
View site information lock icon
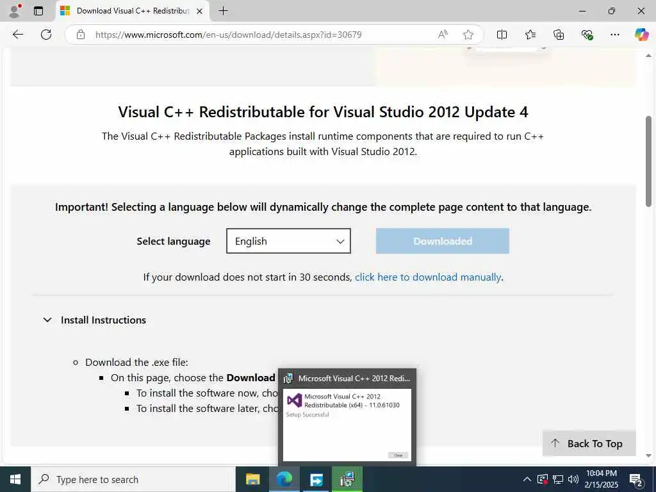click(81, 35)
